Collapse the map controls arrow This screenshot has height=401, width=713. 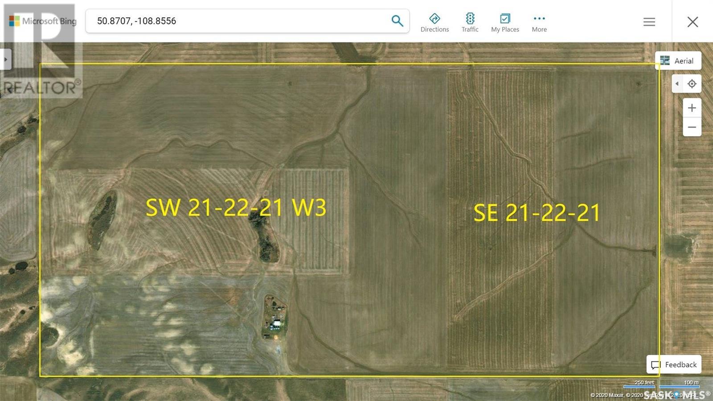(677, 84)
